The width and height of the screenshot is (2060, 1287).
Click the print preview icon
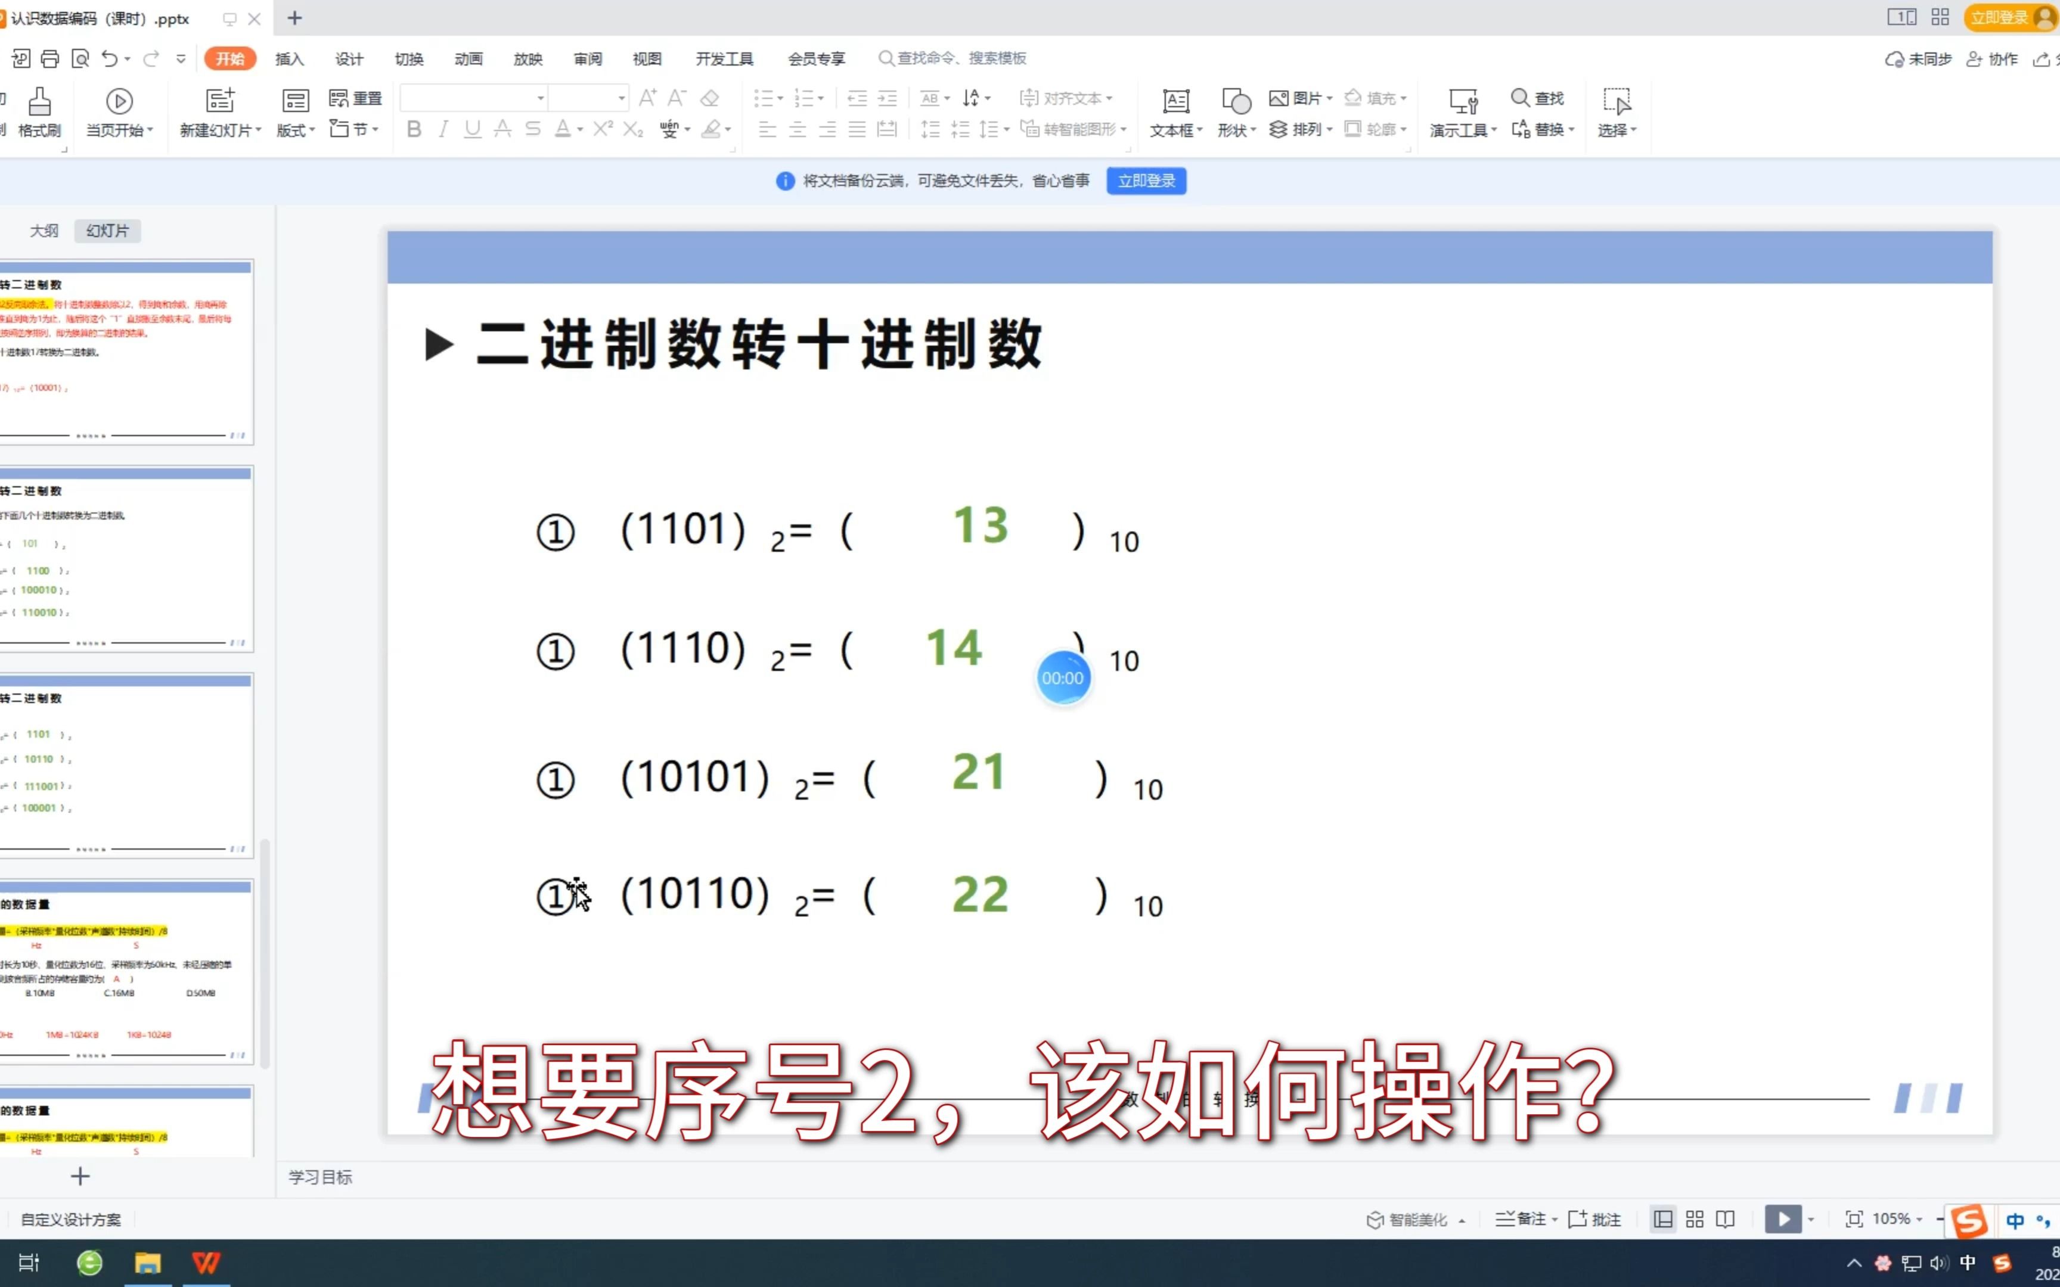tap(80, 59)
